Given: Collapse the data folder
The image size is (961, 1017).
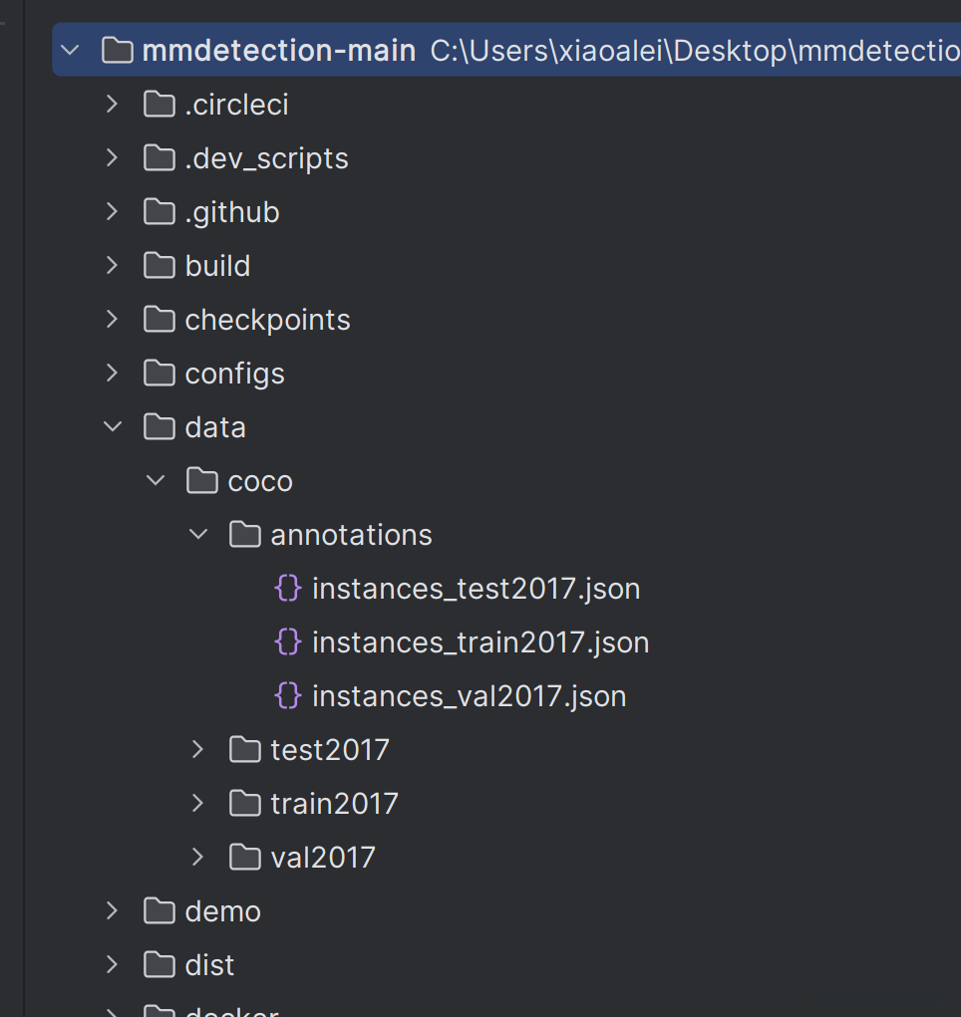Looking at the screenshot, I should pos(113,427).
